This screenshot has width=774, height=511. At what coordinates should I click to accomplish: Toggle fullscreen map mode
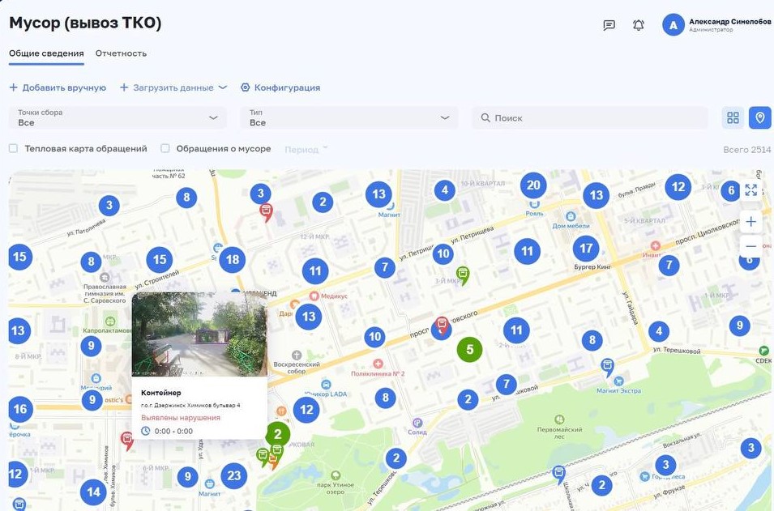tap(751, 190)
